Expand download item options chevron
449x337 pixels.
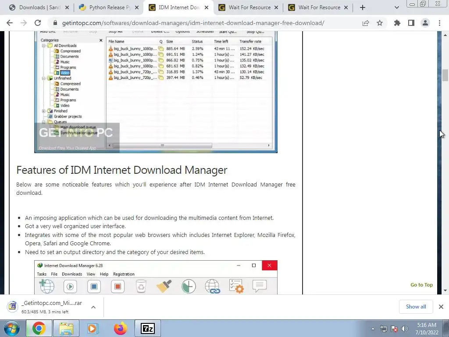pyautogui.click(x=93, y=307)
